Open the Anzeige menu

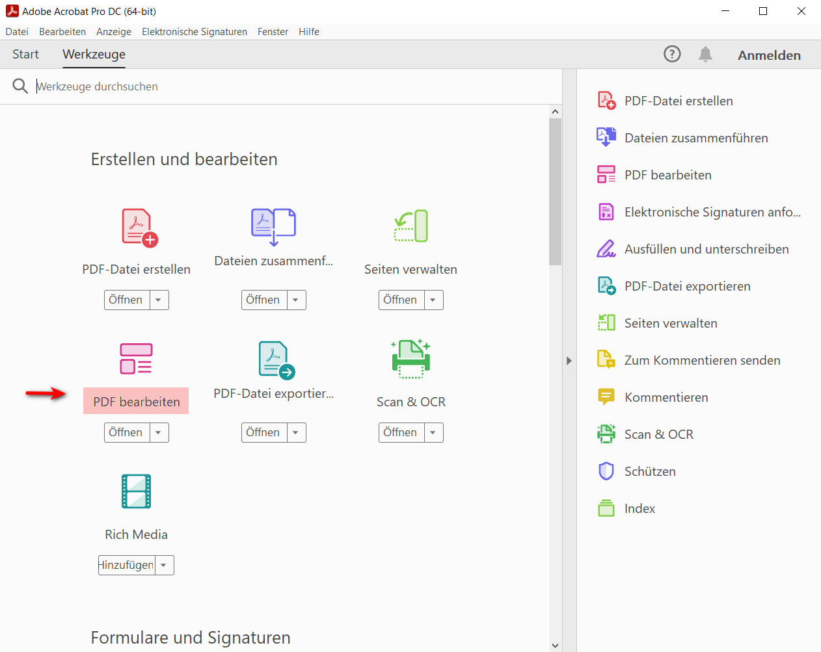tap(114, 31)
